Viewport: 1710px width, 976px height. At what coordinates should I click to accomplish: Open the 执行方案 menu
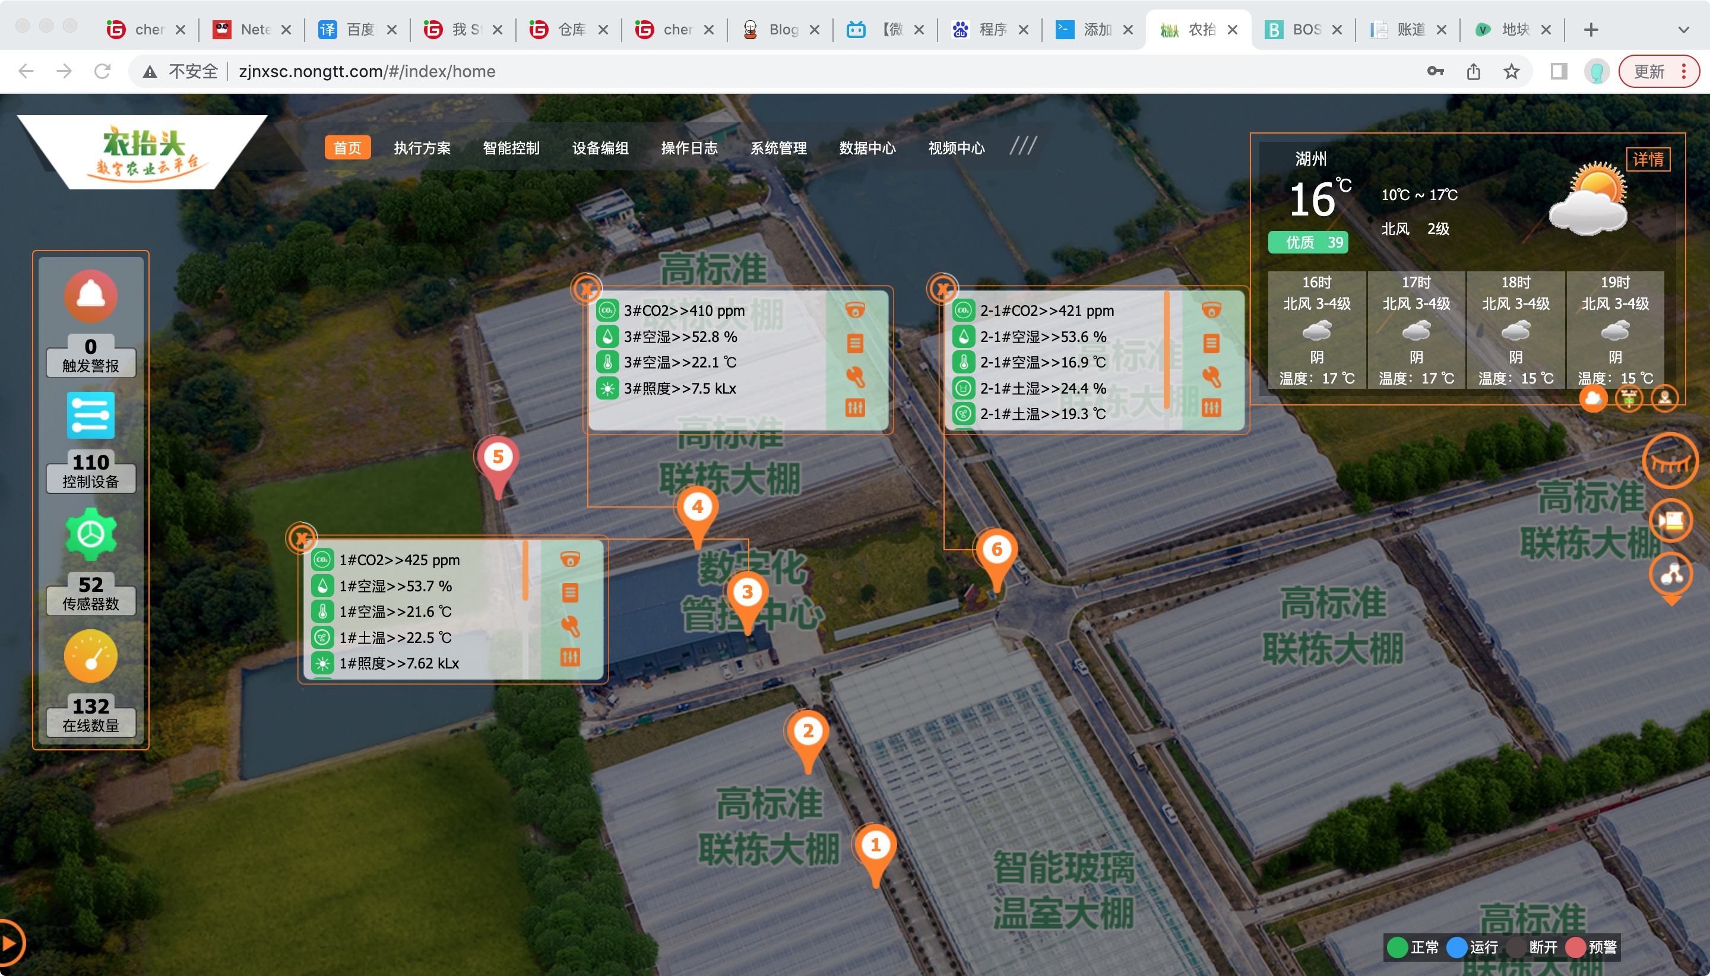click(x=422, y=147)
